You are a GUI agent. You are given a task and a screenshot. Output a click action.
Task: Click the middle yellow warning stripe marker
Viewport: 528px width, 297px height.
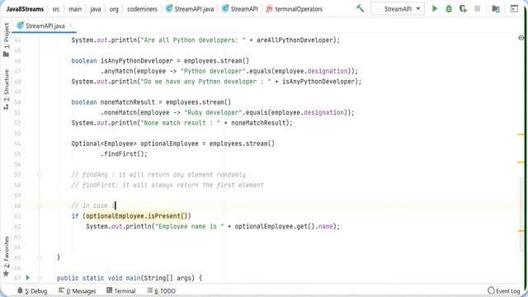pyautogui.click(x=521, y=163)
